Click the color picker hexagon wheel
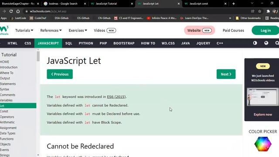The image size is (279, 157). (x=263, y=144)
